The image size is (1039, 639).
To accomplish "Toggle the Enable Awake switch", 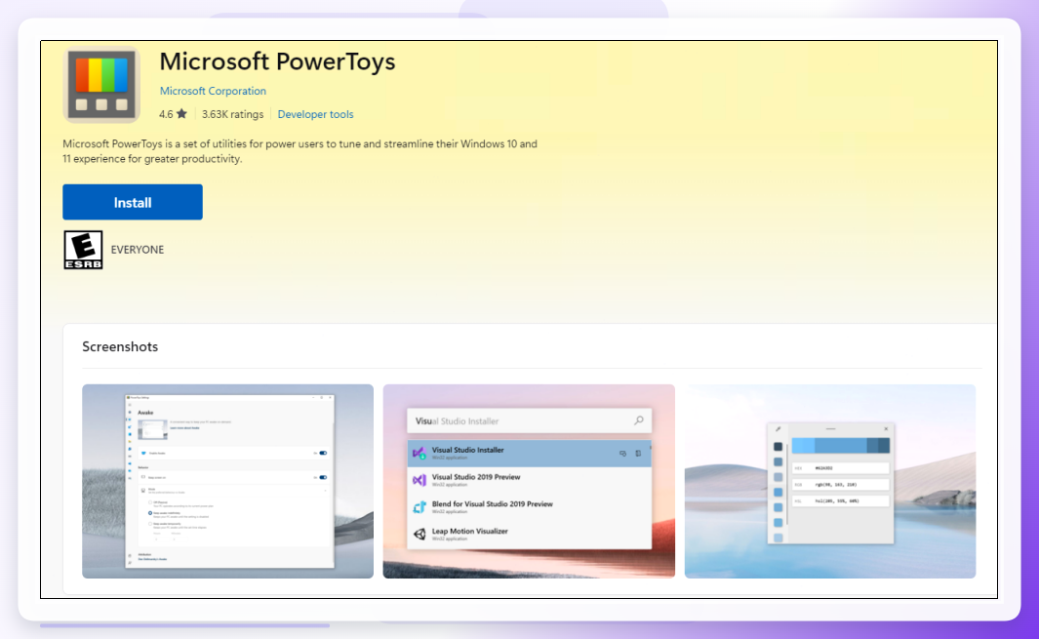I will click(x=323, y=454).
